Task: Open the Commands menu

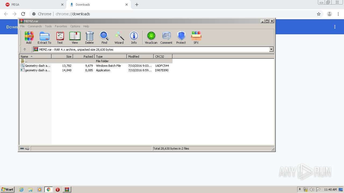Action: pos(35,26)
